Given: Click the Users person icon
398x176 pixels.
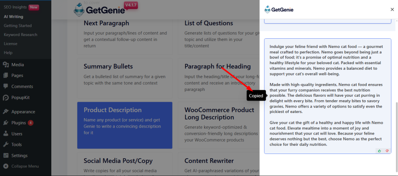Looking at the screenshot, I should pyautogui.click(x=6, y=134).
